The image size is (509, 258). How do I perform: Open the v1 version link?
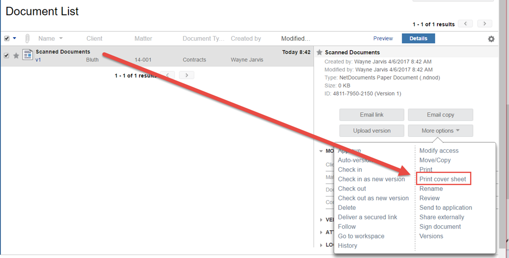click(x=38, y=60)
